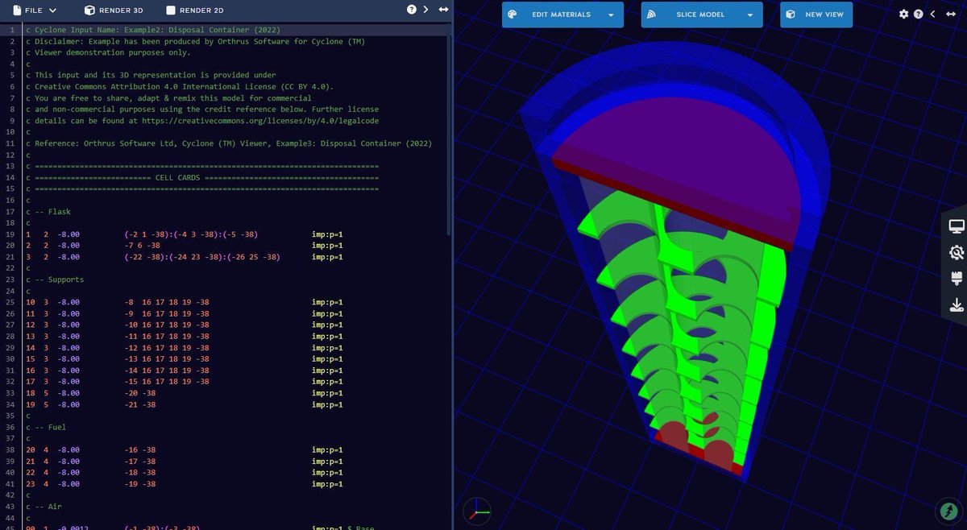Click 'c -- Air' comment line

pos(44,506)
